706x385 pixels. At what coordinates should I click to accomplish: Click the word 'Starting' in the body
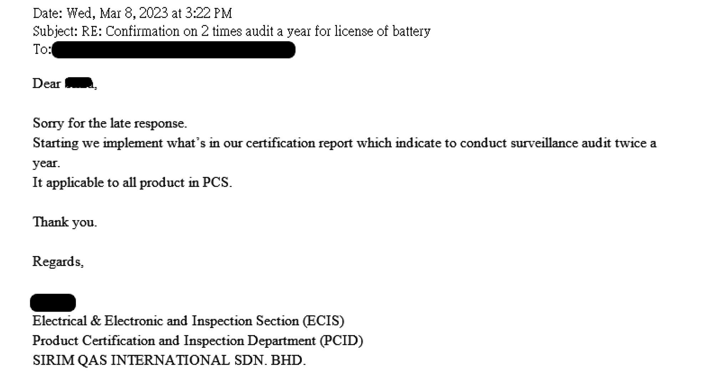56,143
